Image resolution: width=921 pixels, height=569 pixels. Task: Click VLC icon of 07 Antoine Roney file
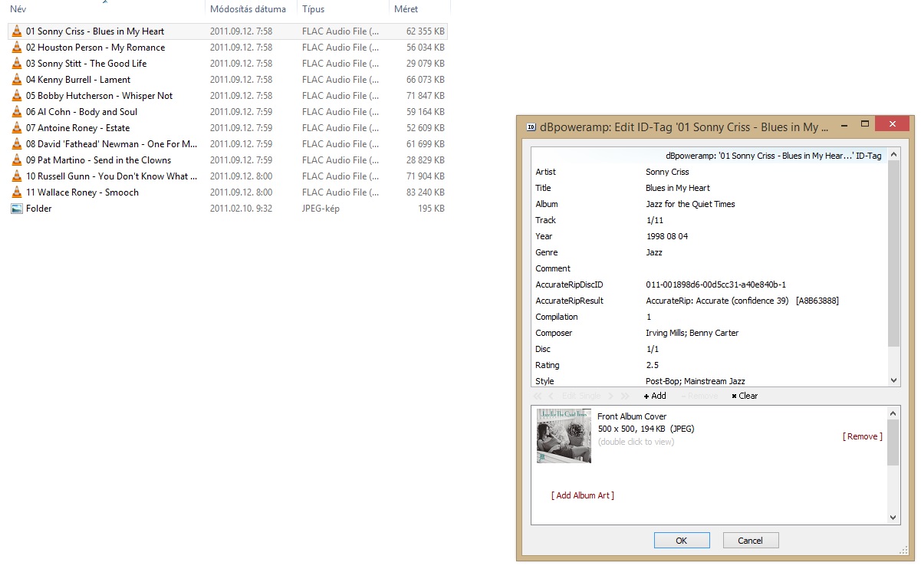16,128
